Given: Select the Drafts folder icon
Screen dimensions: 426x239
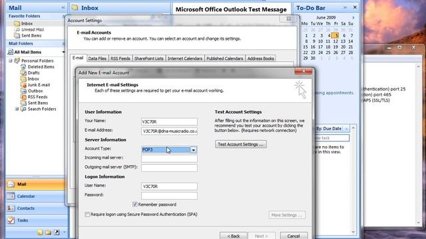Looking at the screenshot, I should 23,72.
